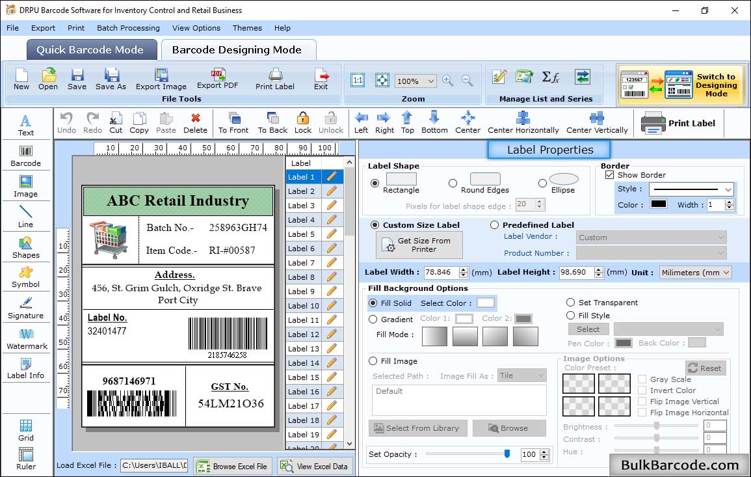Click the edit pencil for Label 5

click(x=332, y=234)
